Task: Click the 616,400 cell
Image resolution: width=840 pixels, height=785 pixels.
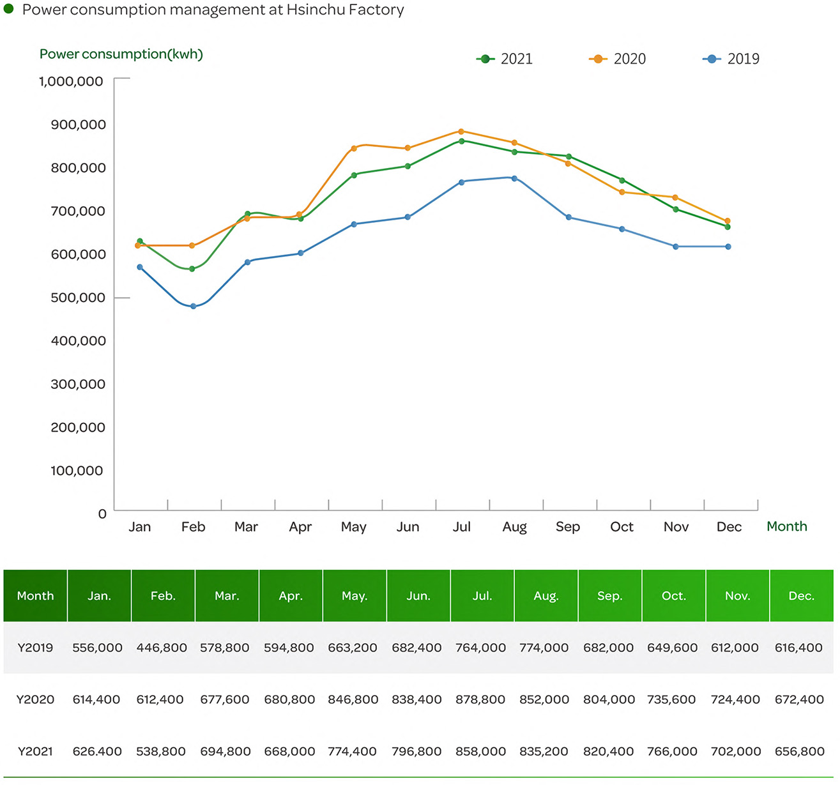Action: coord(798,648)
